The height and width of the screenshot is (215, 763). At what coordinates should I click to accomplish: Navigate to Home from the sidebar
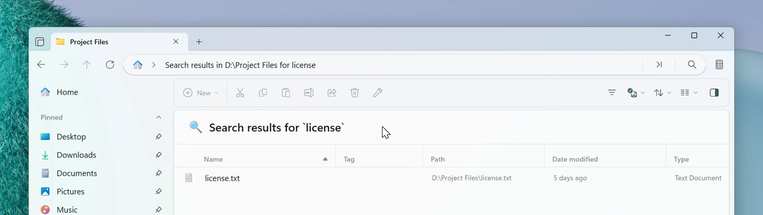coord(67,92)
